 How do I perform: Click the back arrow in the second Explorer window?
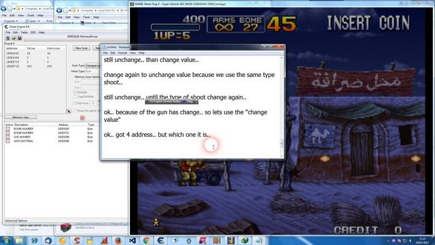59,11
